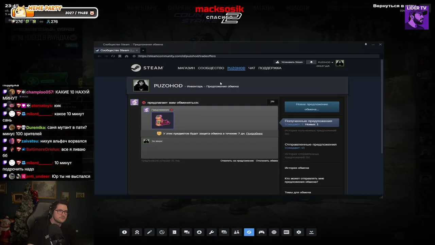Screen dimensions: 435x245
Task: Click the Steam logo in the page header
Action: [x=147, y=68]
